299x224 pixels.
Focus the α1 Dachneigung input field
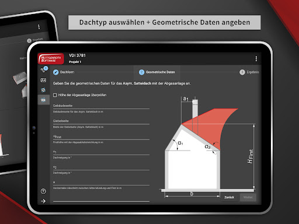(101, 152)
